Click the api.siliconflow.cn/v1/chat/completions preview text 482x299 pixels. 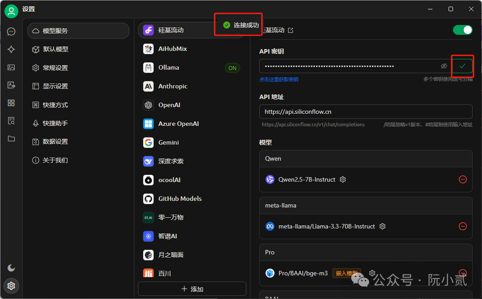[x=313, y=125]
